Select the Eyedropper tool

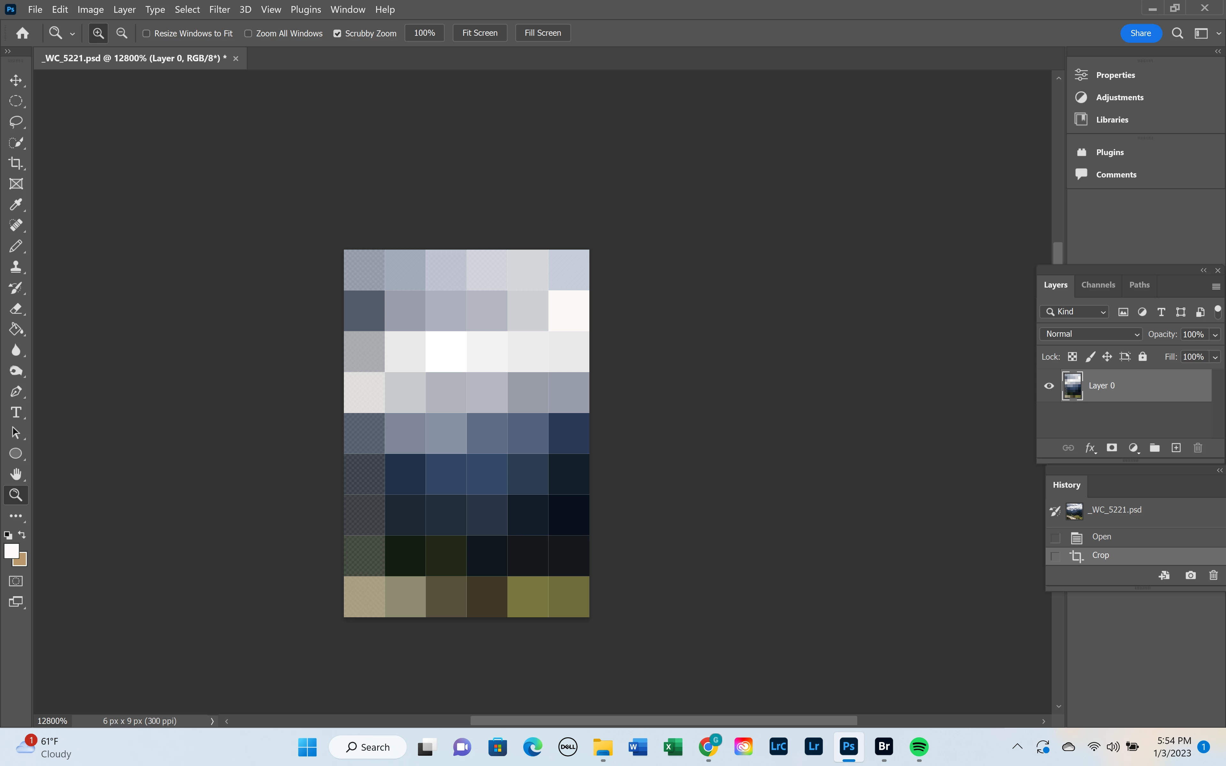16,205
